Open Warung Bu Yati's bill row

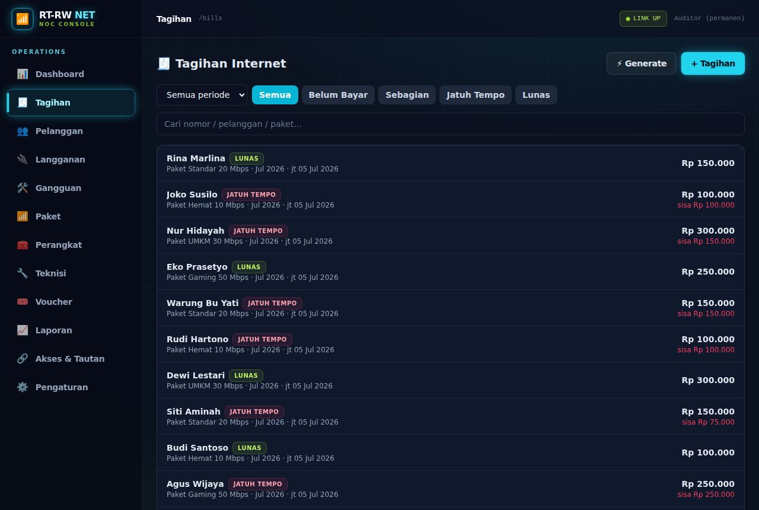point(451,308)
